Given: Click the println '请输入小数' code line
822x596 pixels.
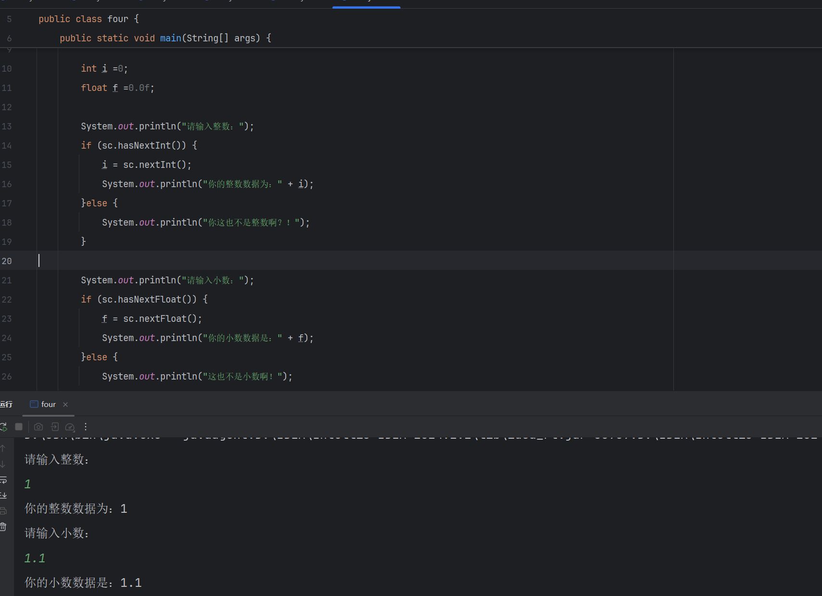Looking at the screenshot, I should (167, 280).
